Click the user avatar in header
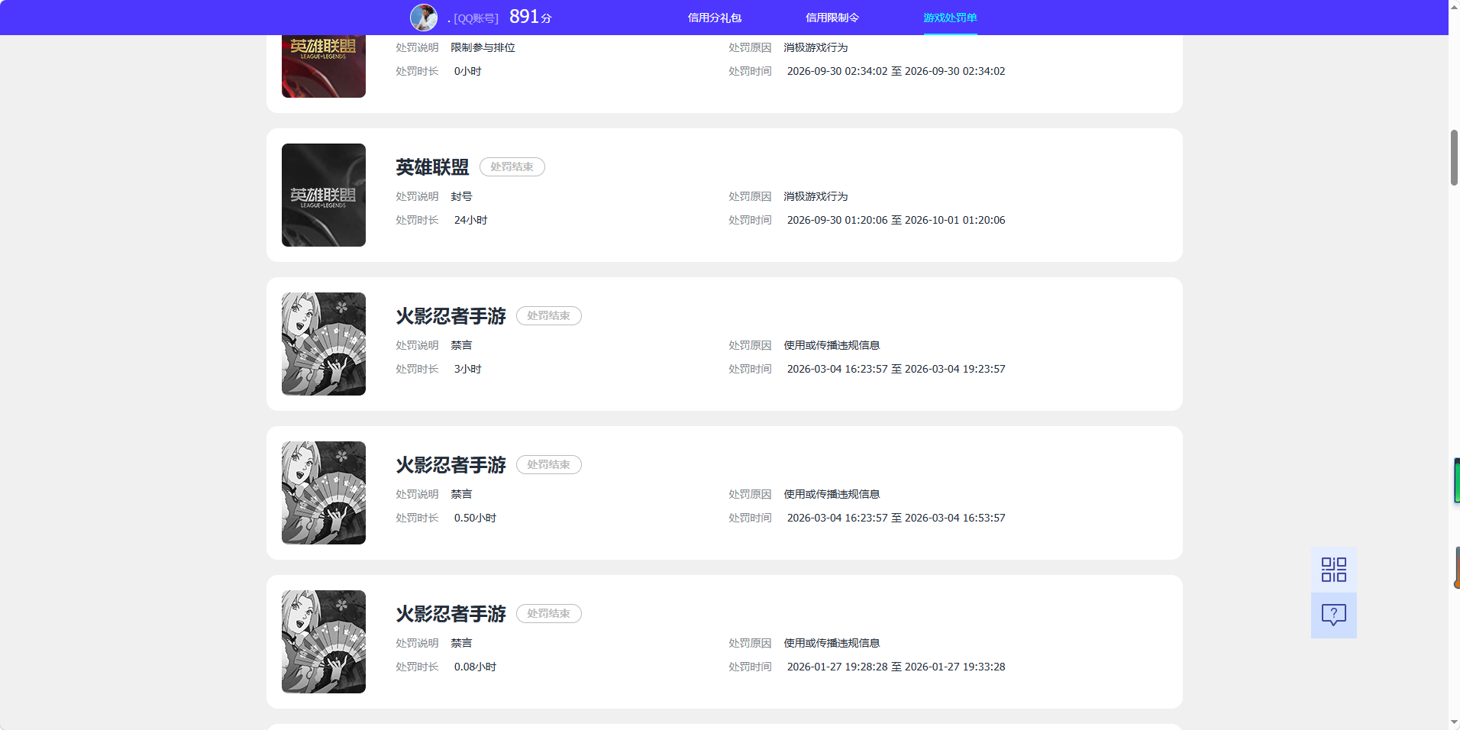Viewport: 1460px width, 730px height. (424, 18)
